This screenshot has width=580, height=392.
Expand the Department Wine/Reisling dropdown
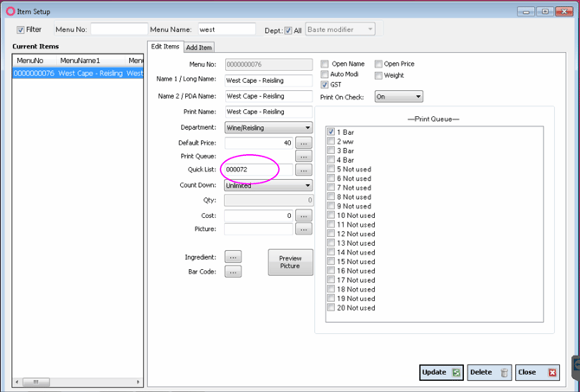coord(268,128)
